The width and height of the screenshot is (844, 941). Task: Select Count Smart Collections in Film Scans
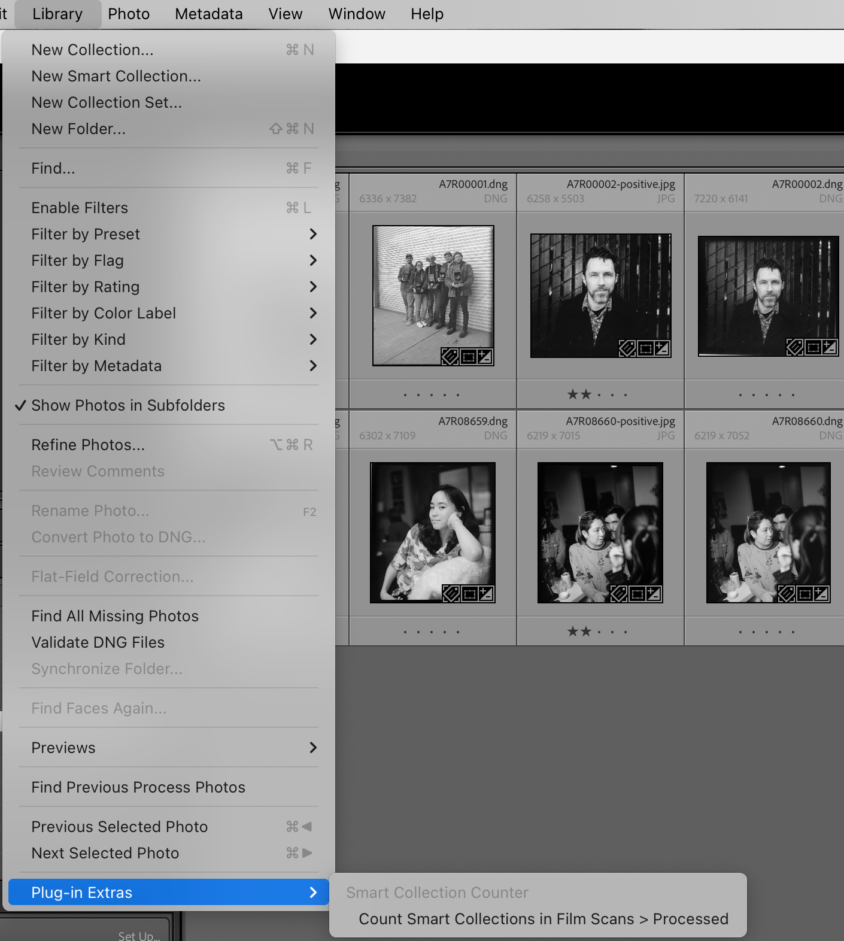[543, 919]
